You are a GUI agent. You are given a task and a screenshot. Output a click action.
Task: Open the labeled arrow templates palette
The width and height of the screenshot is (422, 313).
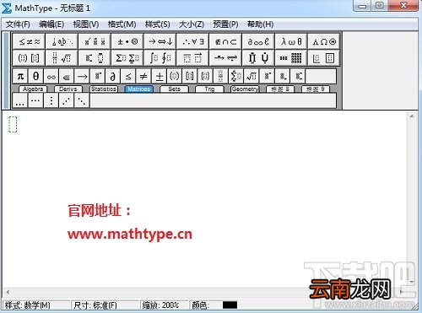click(x=225, y=58)
